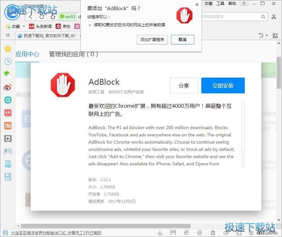Click the 立即安装 button
The image size is (282, 237).
(x=223, y=85)
